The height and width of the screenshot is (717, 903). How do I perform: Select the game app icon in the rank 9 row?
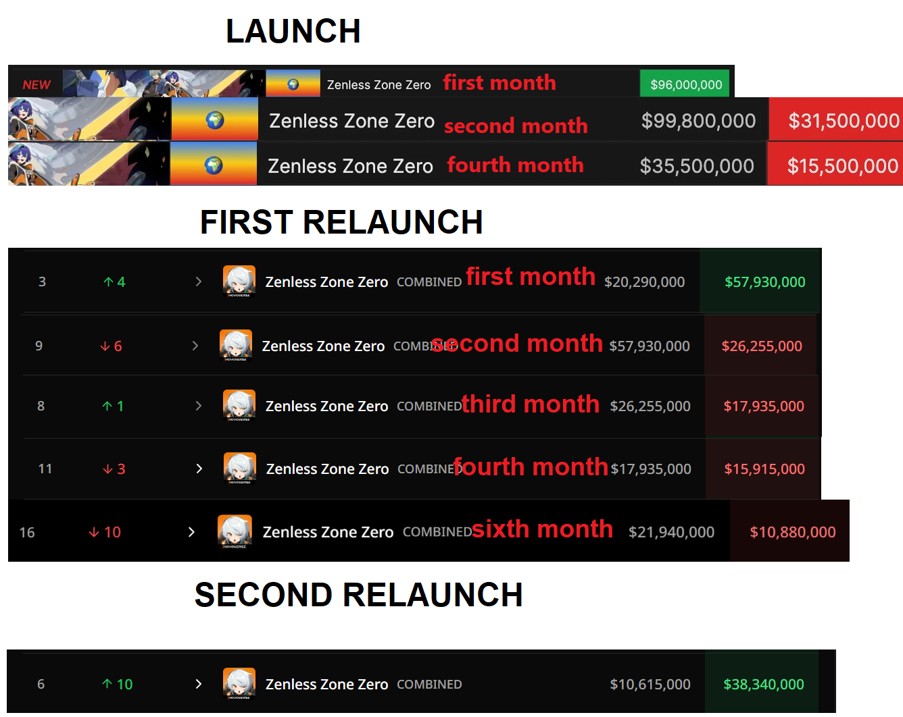point(236,346)
